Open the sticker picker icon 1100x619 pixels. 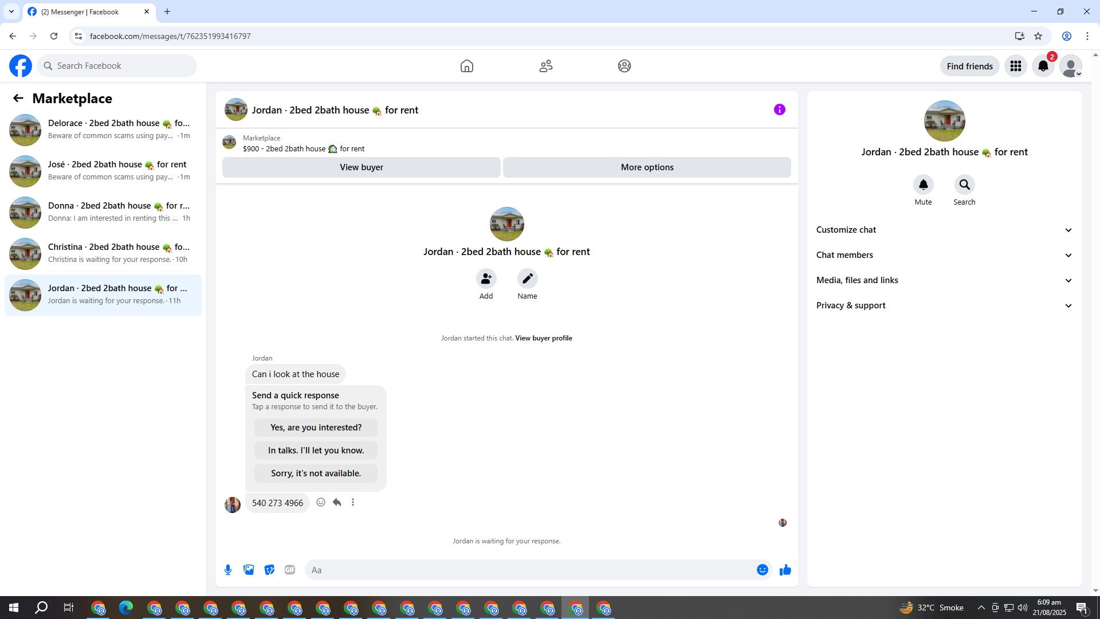(x=269, y=570)
